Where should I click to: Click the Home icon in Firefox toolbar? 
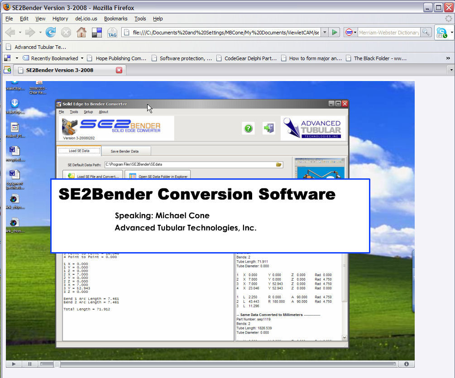pyautogui.click(x=81, y=32)
